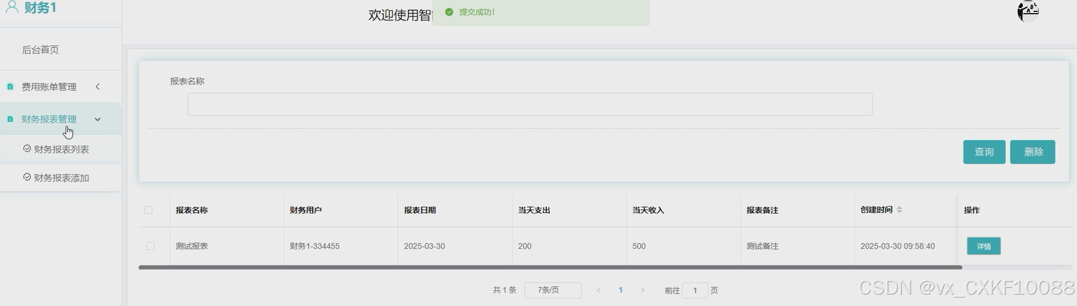Click the 共 1 条 total count text

click(505, 290)
